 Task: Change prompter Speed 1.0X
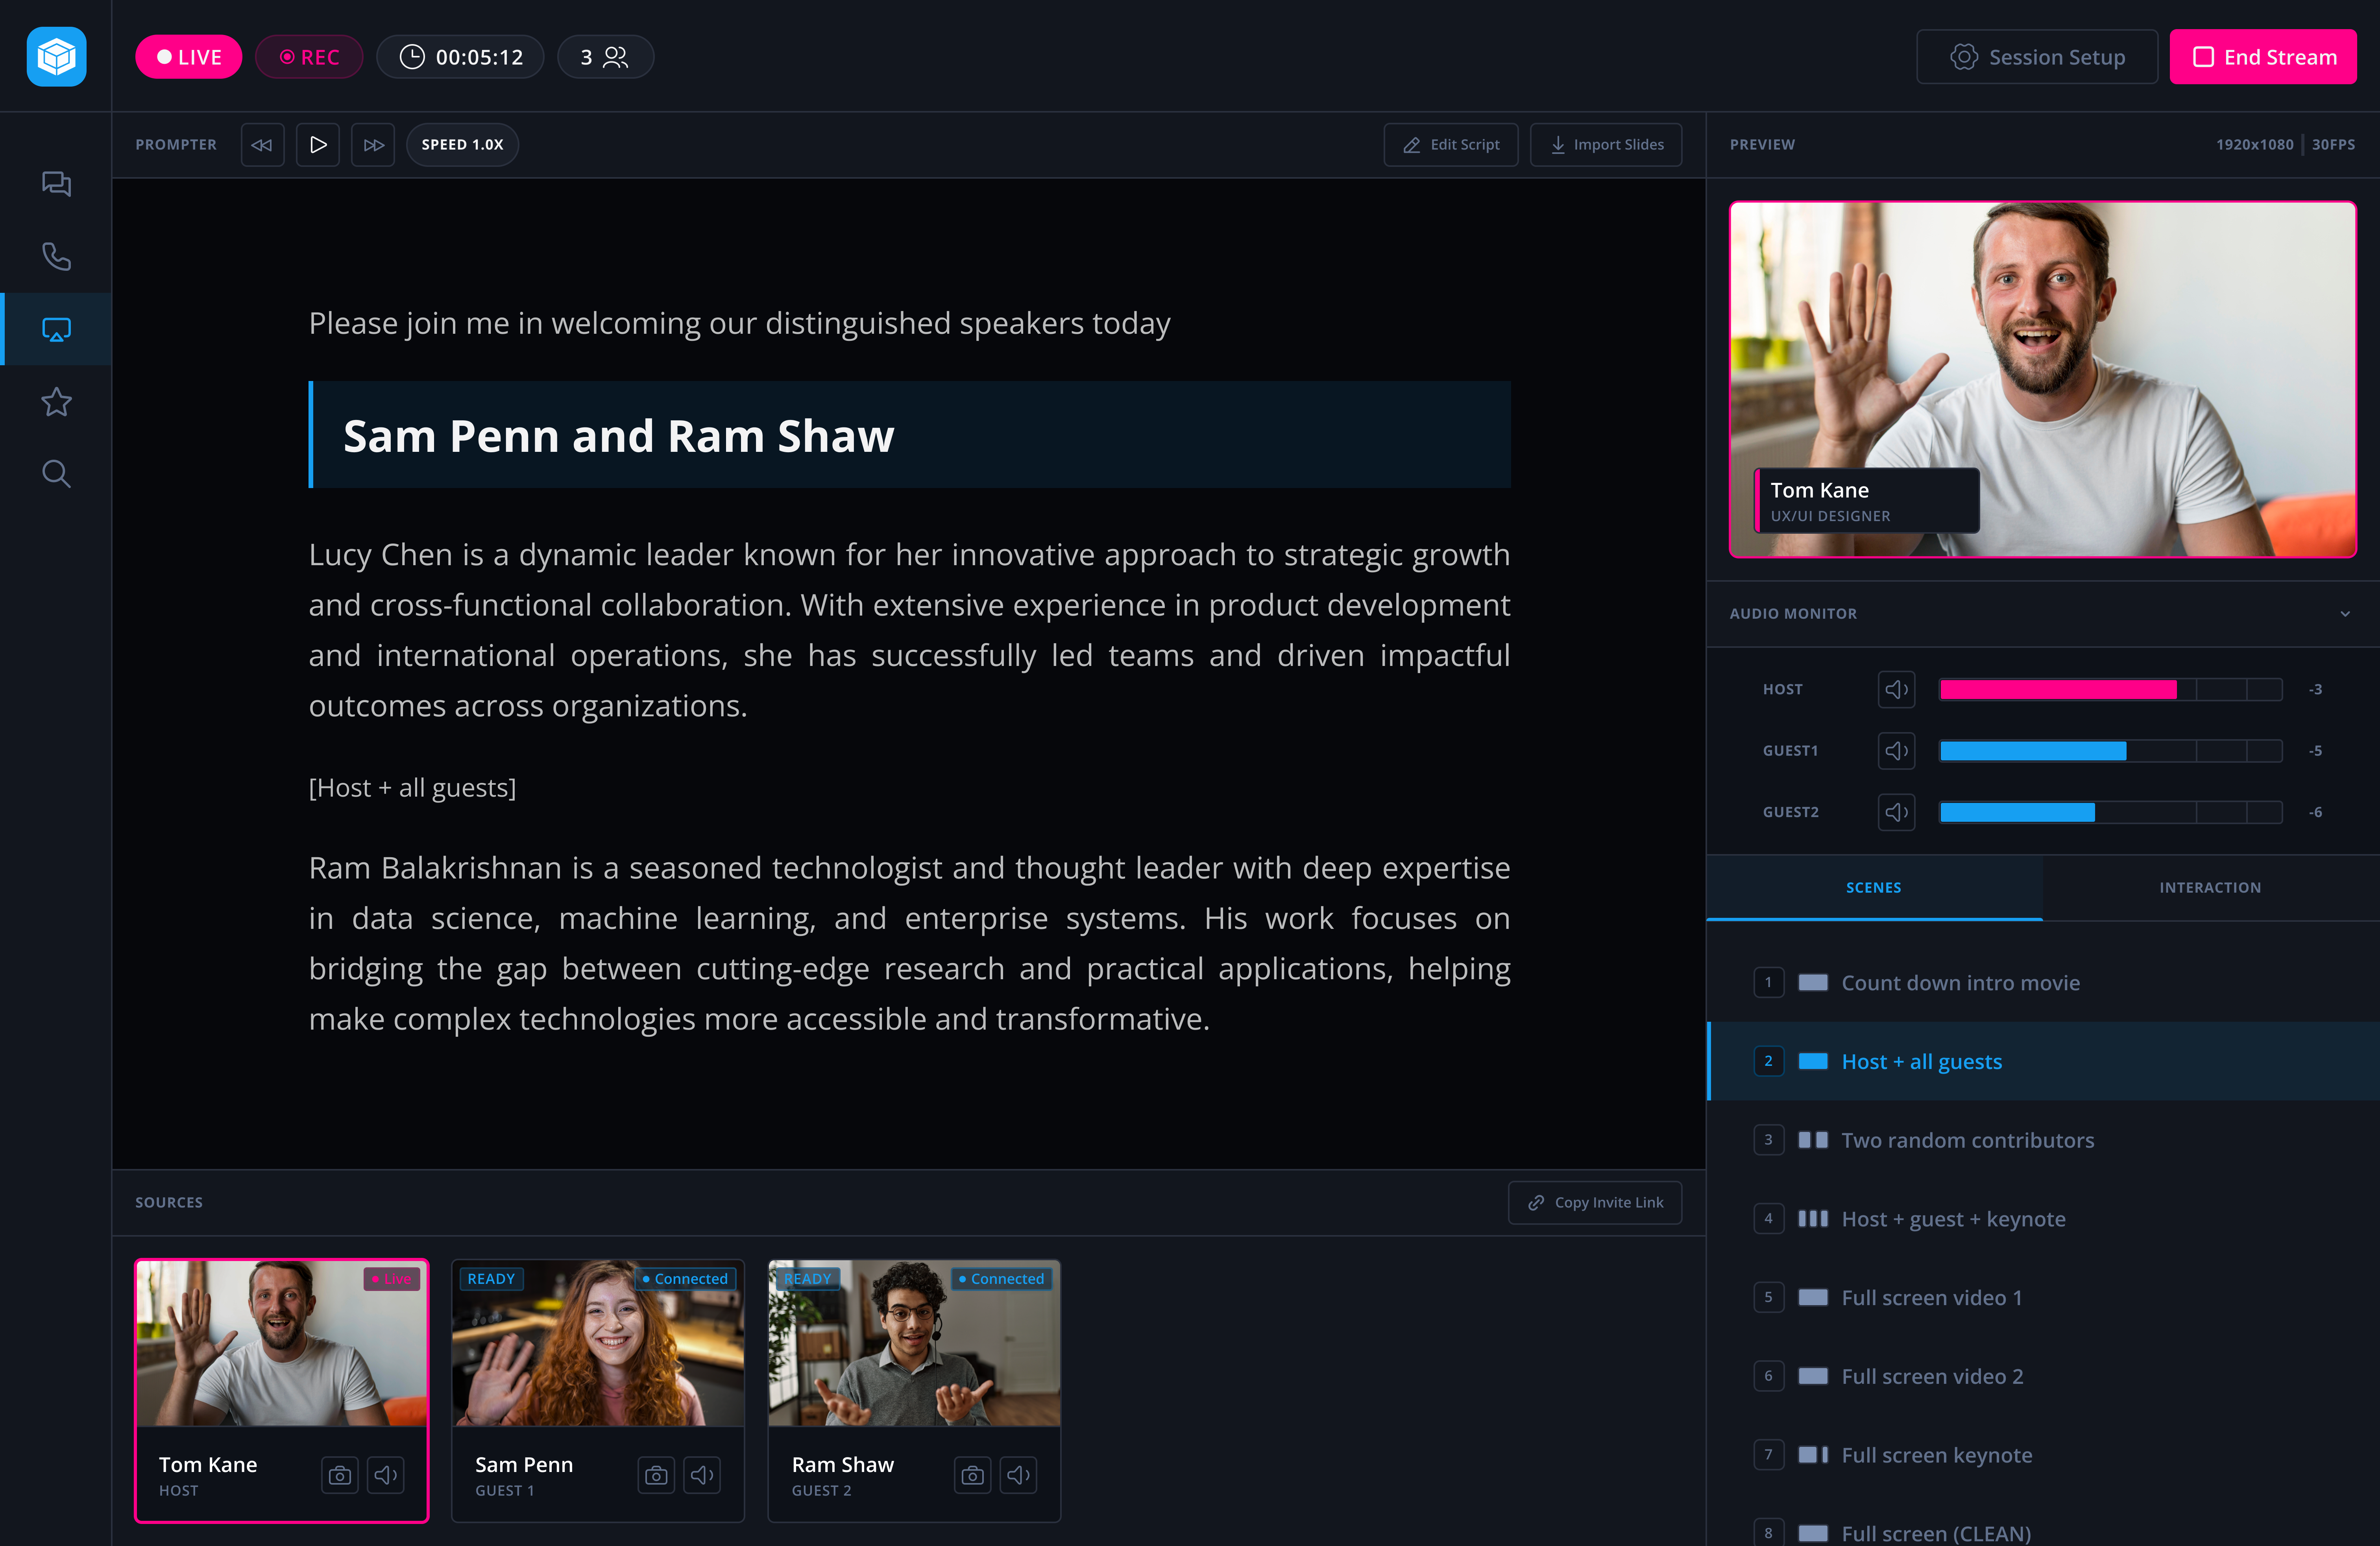[x=462, y=145]
